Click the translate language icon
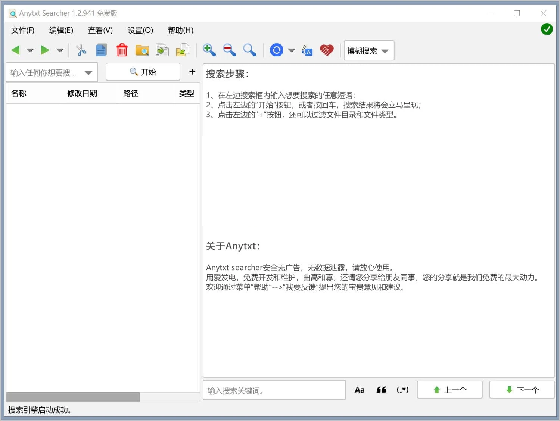This screenshot has height=421, width=560. pyautogui.click(x=307, y=50)
